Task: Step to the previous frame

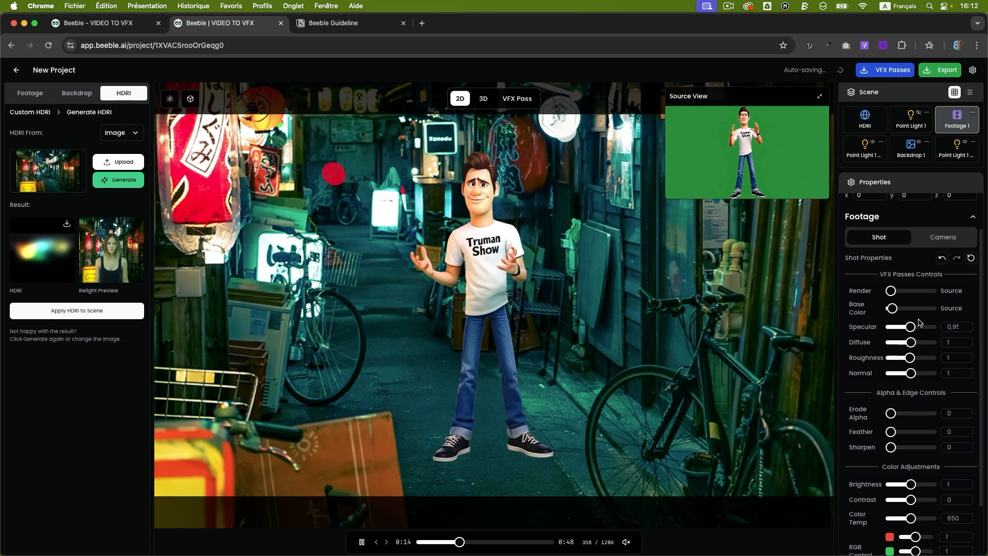Action: pos(377,542)
